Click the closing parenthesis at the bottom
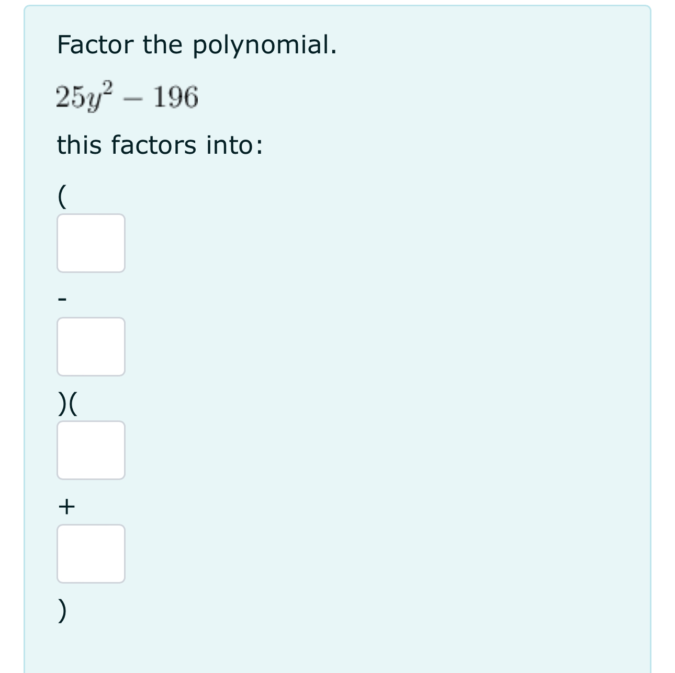 [63, 612]
